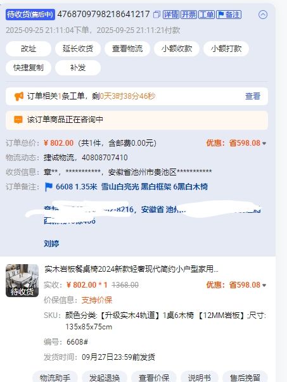Image resolution: width=287 pixels, height=382 pixels.
Task: Click 查看 link for related work order
Action: coord(253,96)
